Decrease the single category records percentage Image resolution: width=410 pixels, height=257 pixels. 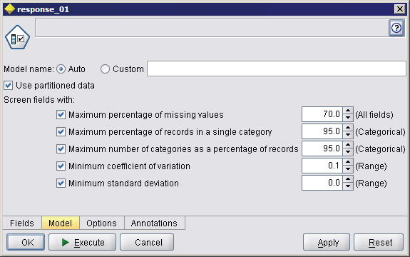tap(348, 135)
